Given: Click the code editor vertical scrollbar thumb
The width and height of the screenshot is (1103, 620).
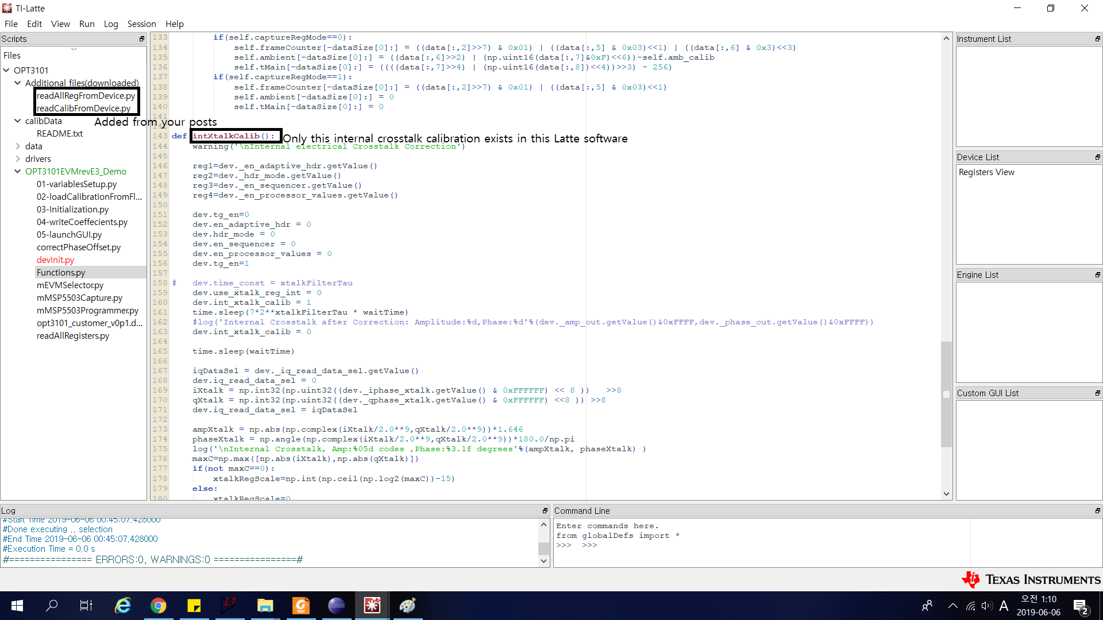Looking at the screenshot, I should point(946,394).
